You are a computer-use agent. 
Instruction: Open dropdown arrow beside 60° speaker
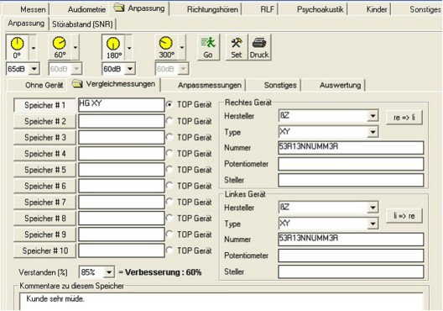[76, 47]
